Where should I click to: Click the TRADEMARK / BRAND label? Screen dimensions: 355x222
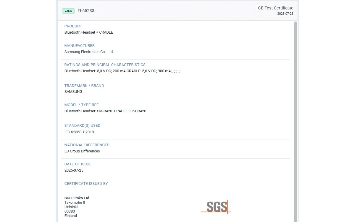[x=84, y=86]
